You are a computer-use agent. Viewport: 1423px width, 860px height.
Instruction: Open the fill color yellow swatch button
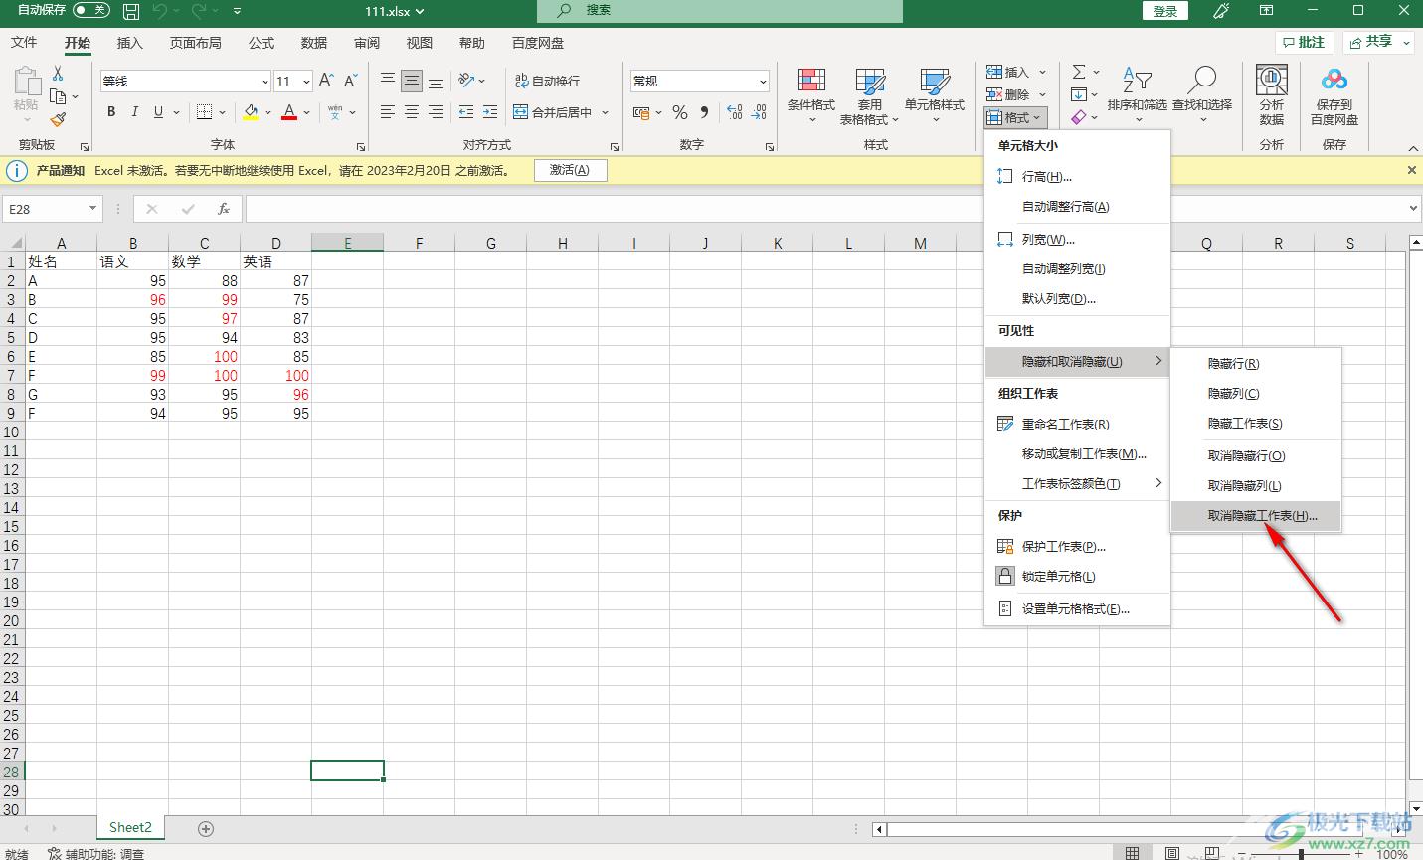coord(250,112)
